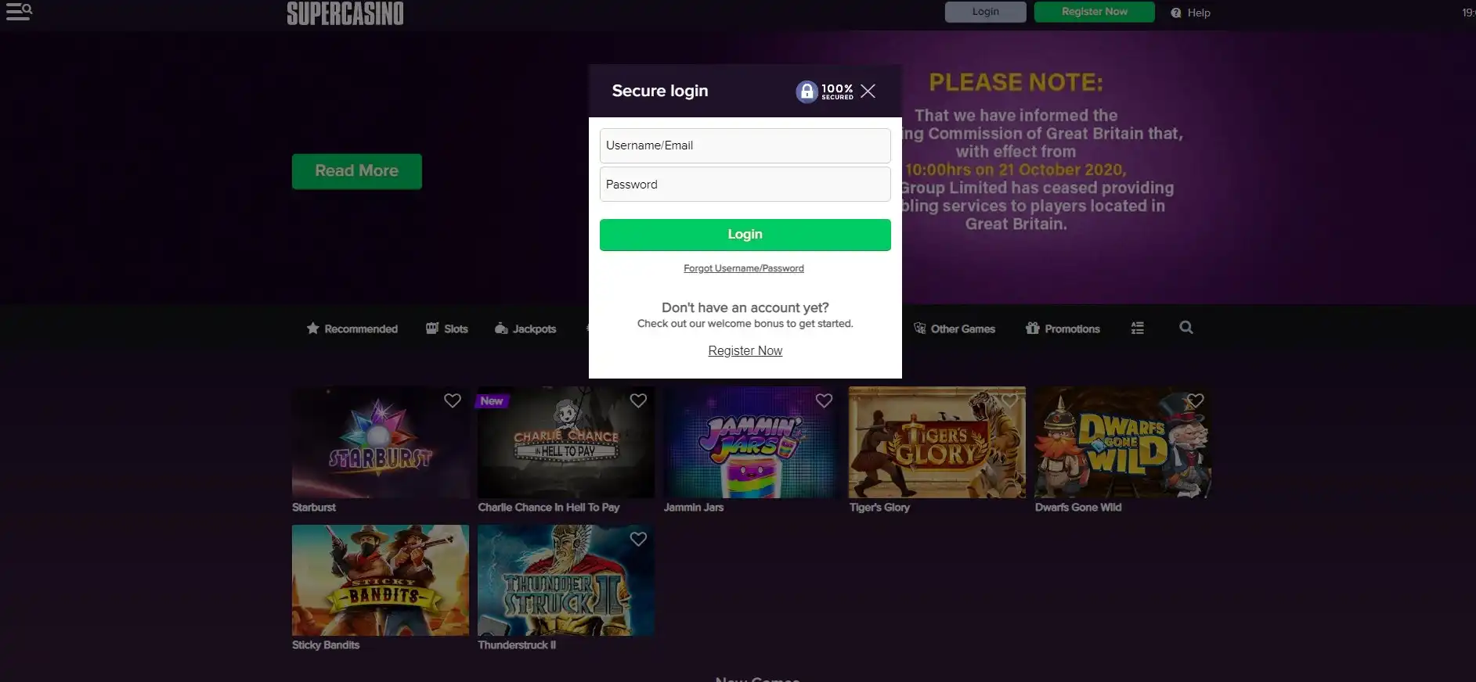The image size is (1476, 682).
Task: Favorite the Starburst game heart icon
Action: (x=453, y=400)
